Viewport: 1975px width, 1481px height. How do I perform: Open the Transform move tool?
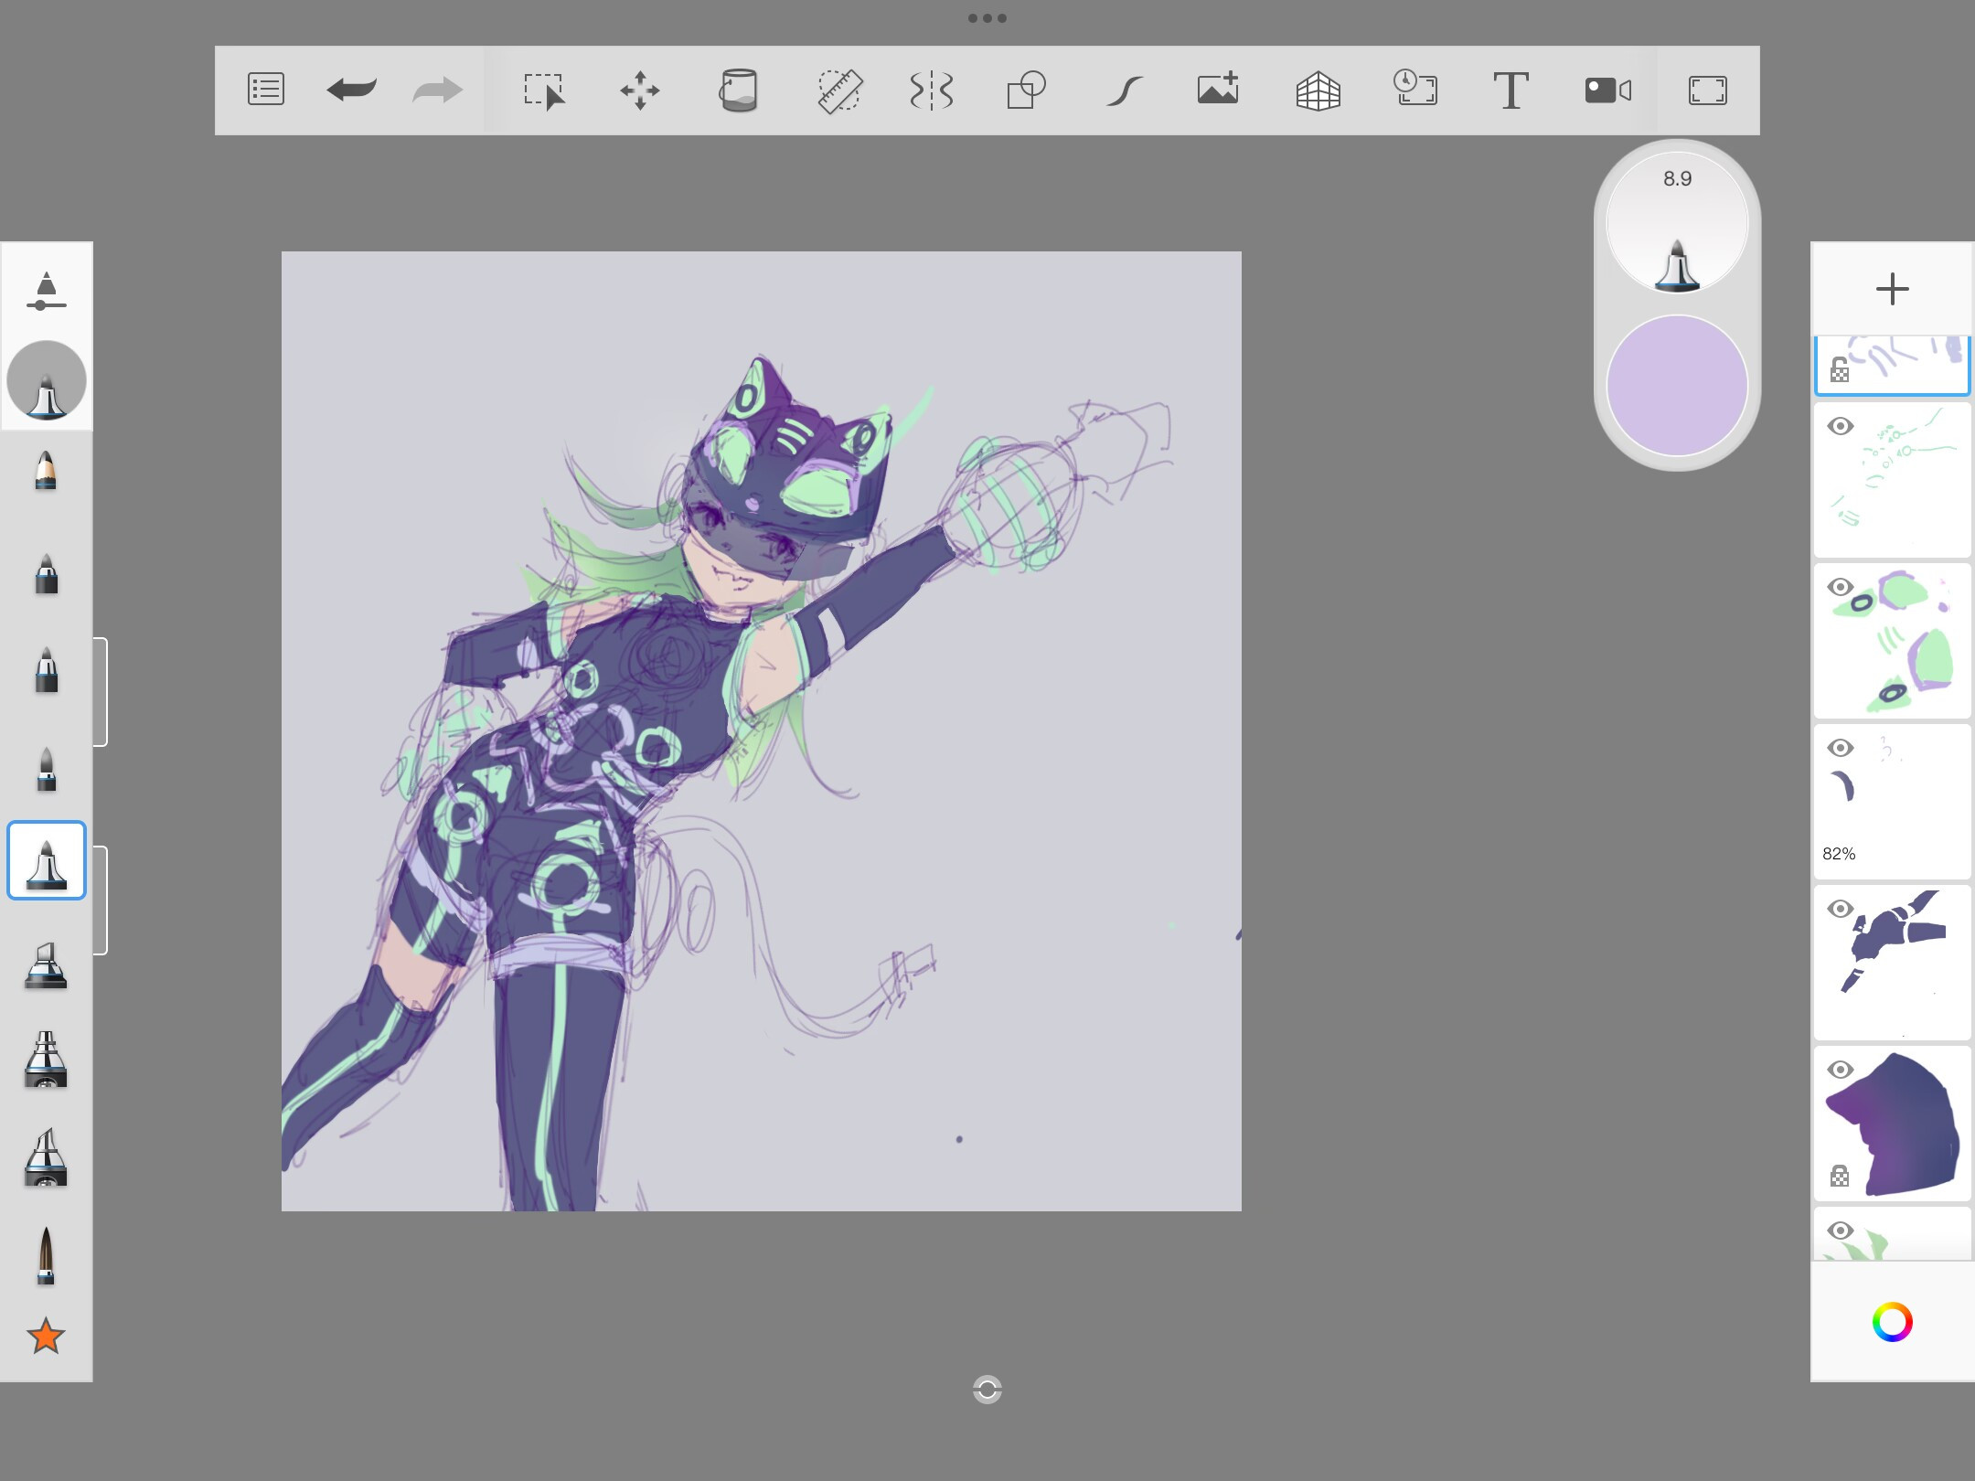click(640, 91)
